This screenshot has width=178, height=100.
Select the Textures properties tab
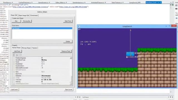34,48
